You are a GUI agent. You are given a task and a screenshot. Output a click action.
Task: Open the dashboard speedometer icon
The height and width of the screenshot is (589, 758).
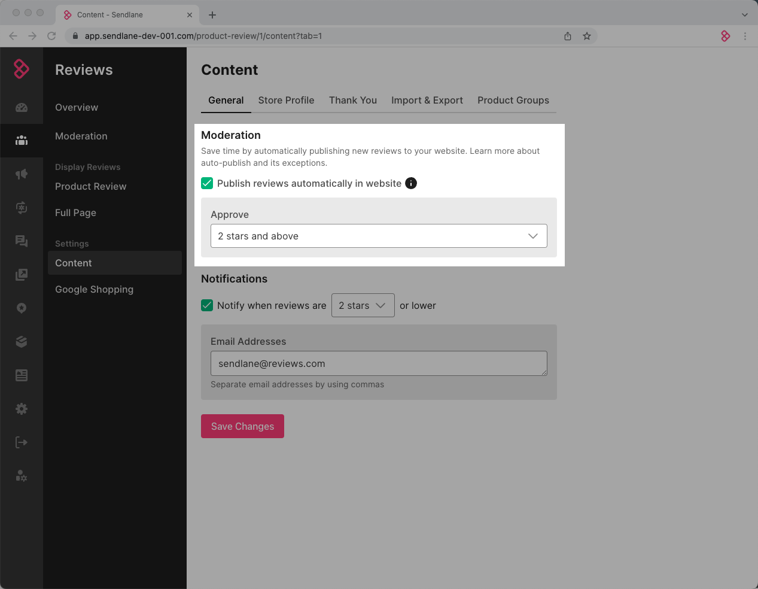[22, 108]
